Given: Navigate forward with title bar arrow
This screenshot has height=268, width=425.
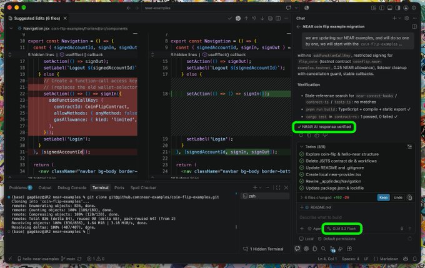Looking at the screenshot, I should tap(137, 8).
